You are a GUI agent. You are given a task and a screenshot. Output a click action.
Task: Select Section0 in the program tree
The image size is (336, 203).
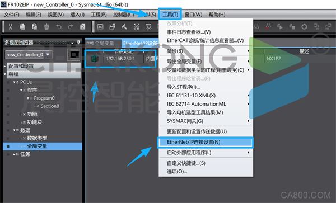50,106
